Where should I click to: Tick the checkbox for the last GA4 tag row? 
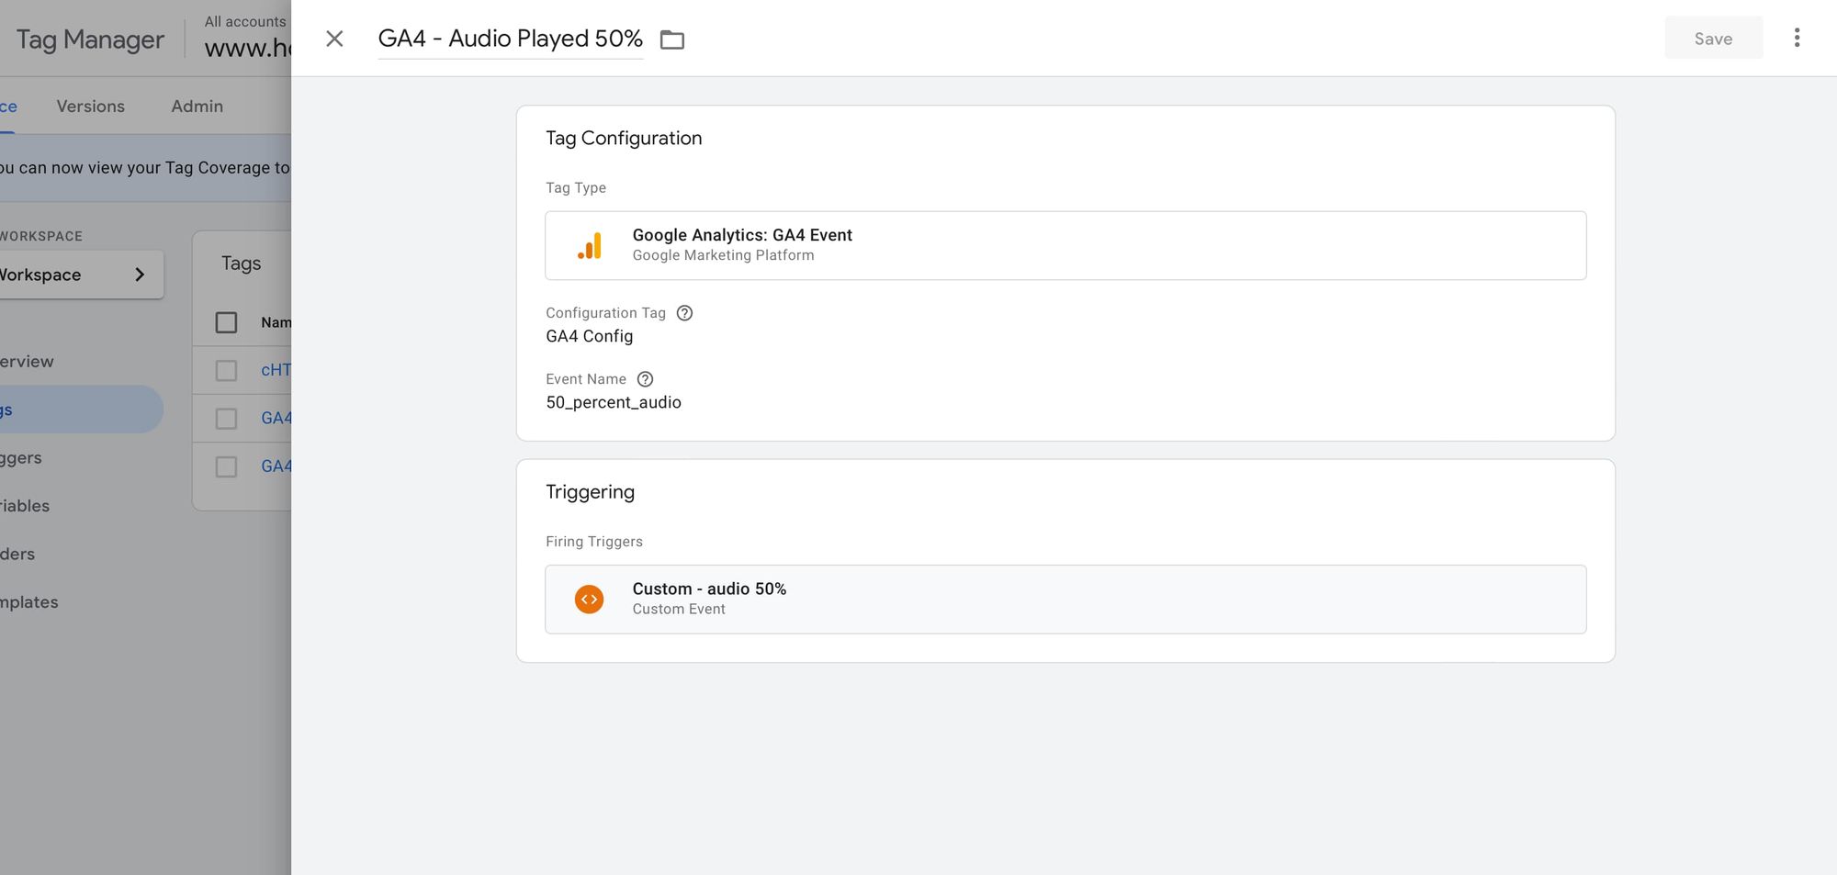[x=226, y=466]
